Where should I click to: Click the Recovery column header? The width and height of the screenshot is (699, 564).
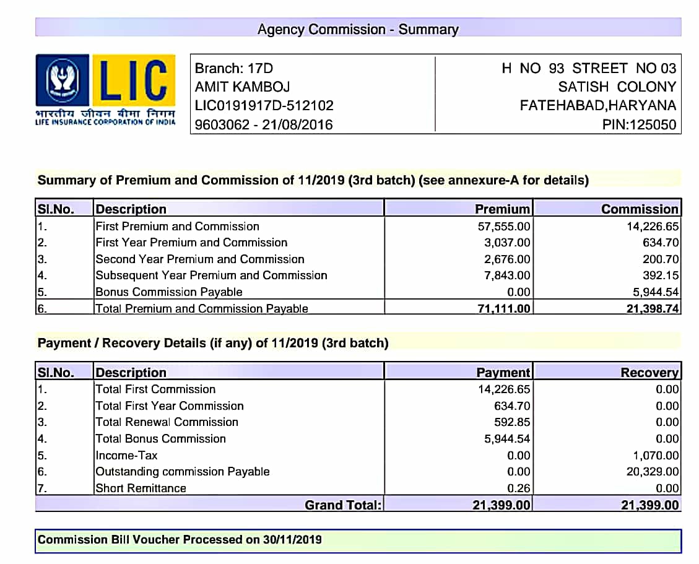point(649,372)
